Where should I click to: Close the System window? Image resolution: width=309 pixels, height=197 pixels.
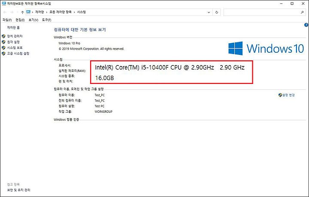tap(303, 3)
